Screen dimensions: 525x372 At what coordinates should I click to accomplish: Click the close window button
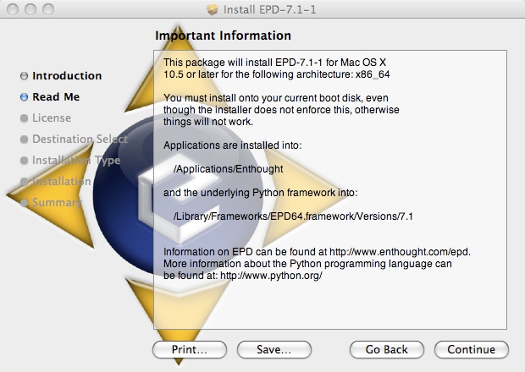(x=13, y=9)
